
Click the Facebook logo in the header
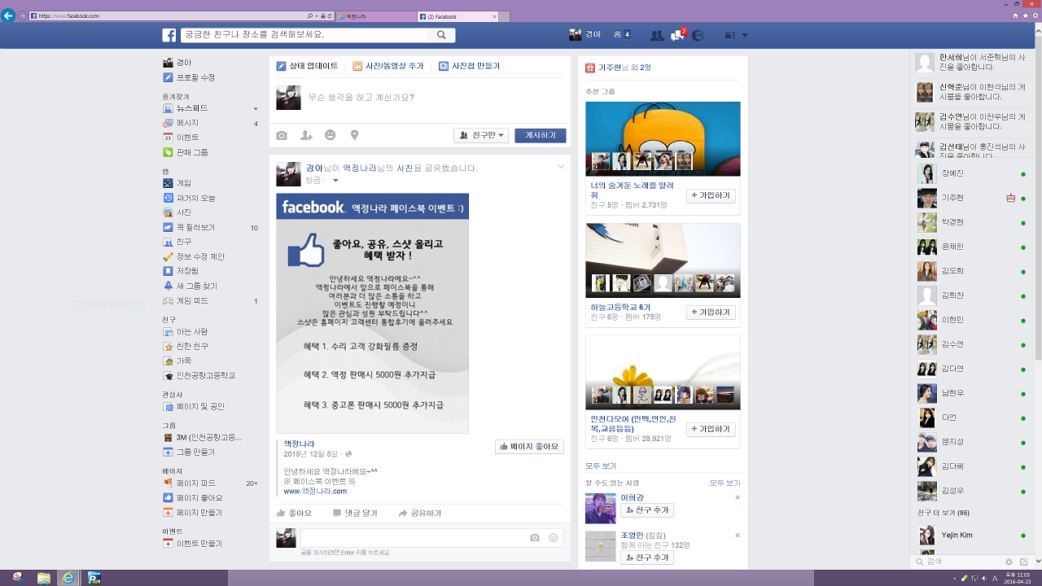[x=169, y=35]
